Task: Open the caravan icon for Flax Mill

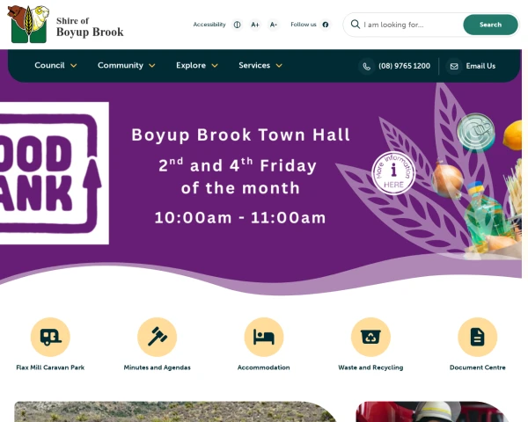Action: 50,337
